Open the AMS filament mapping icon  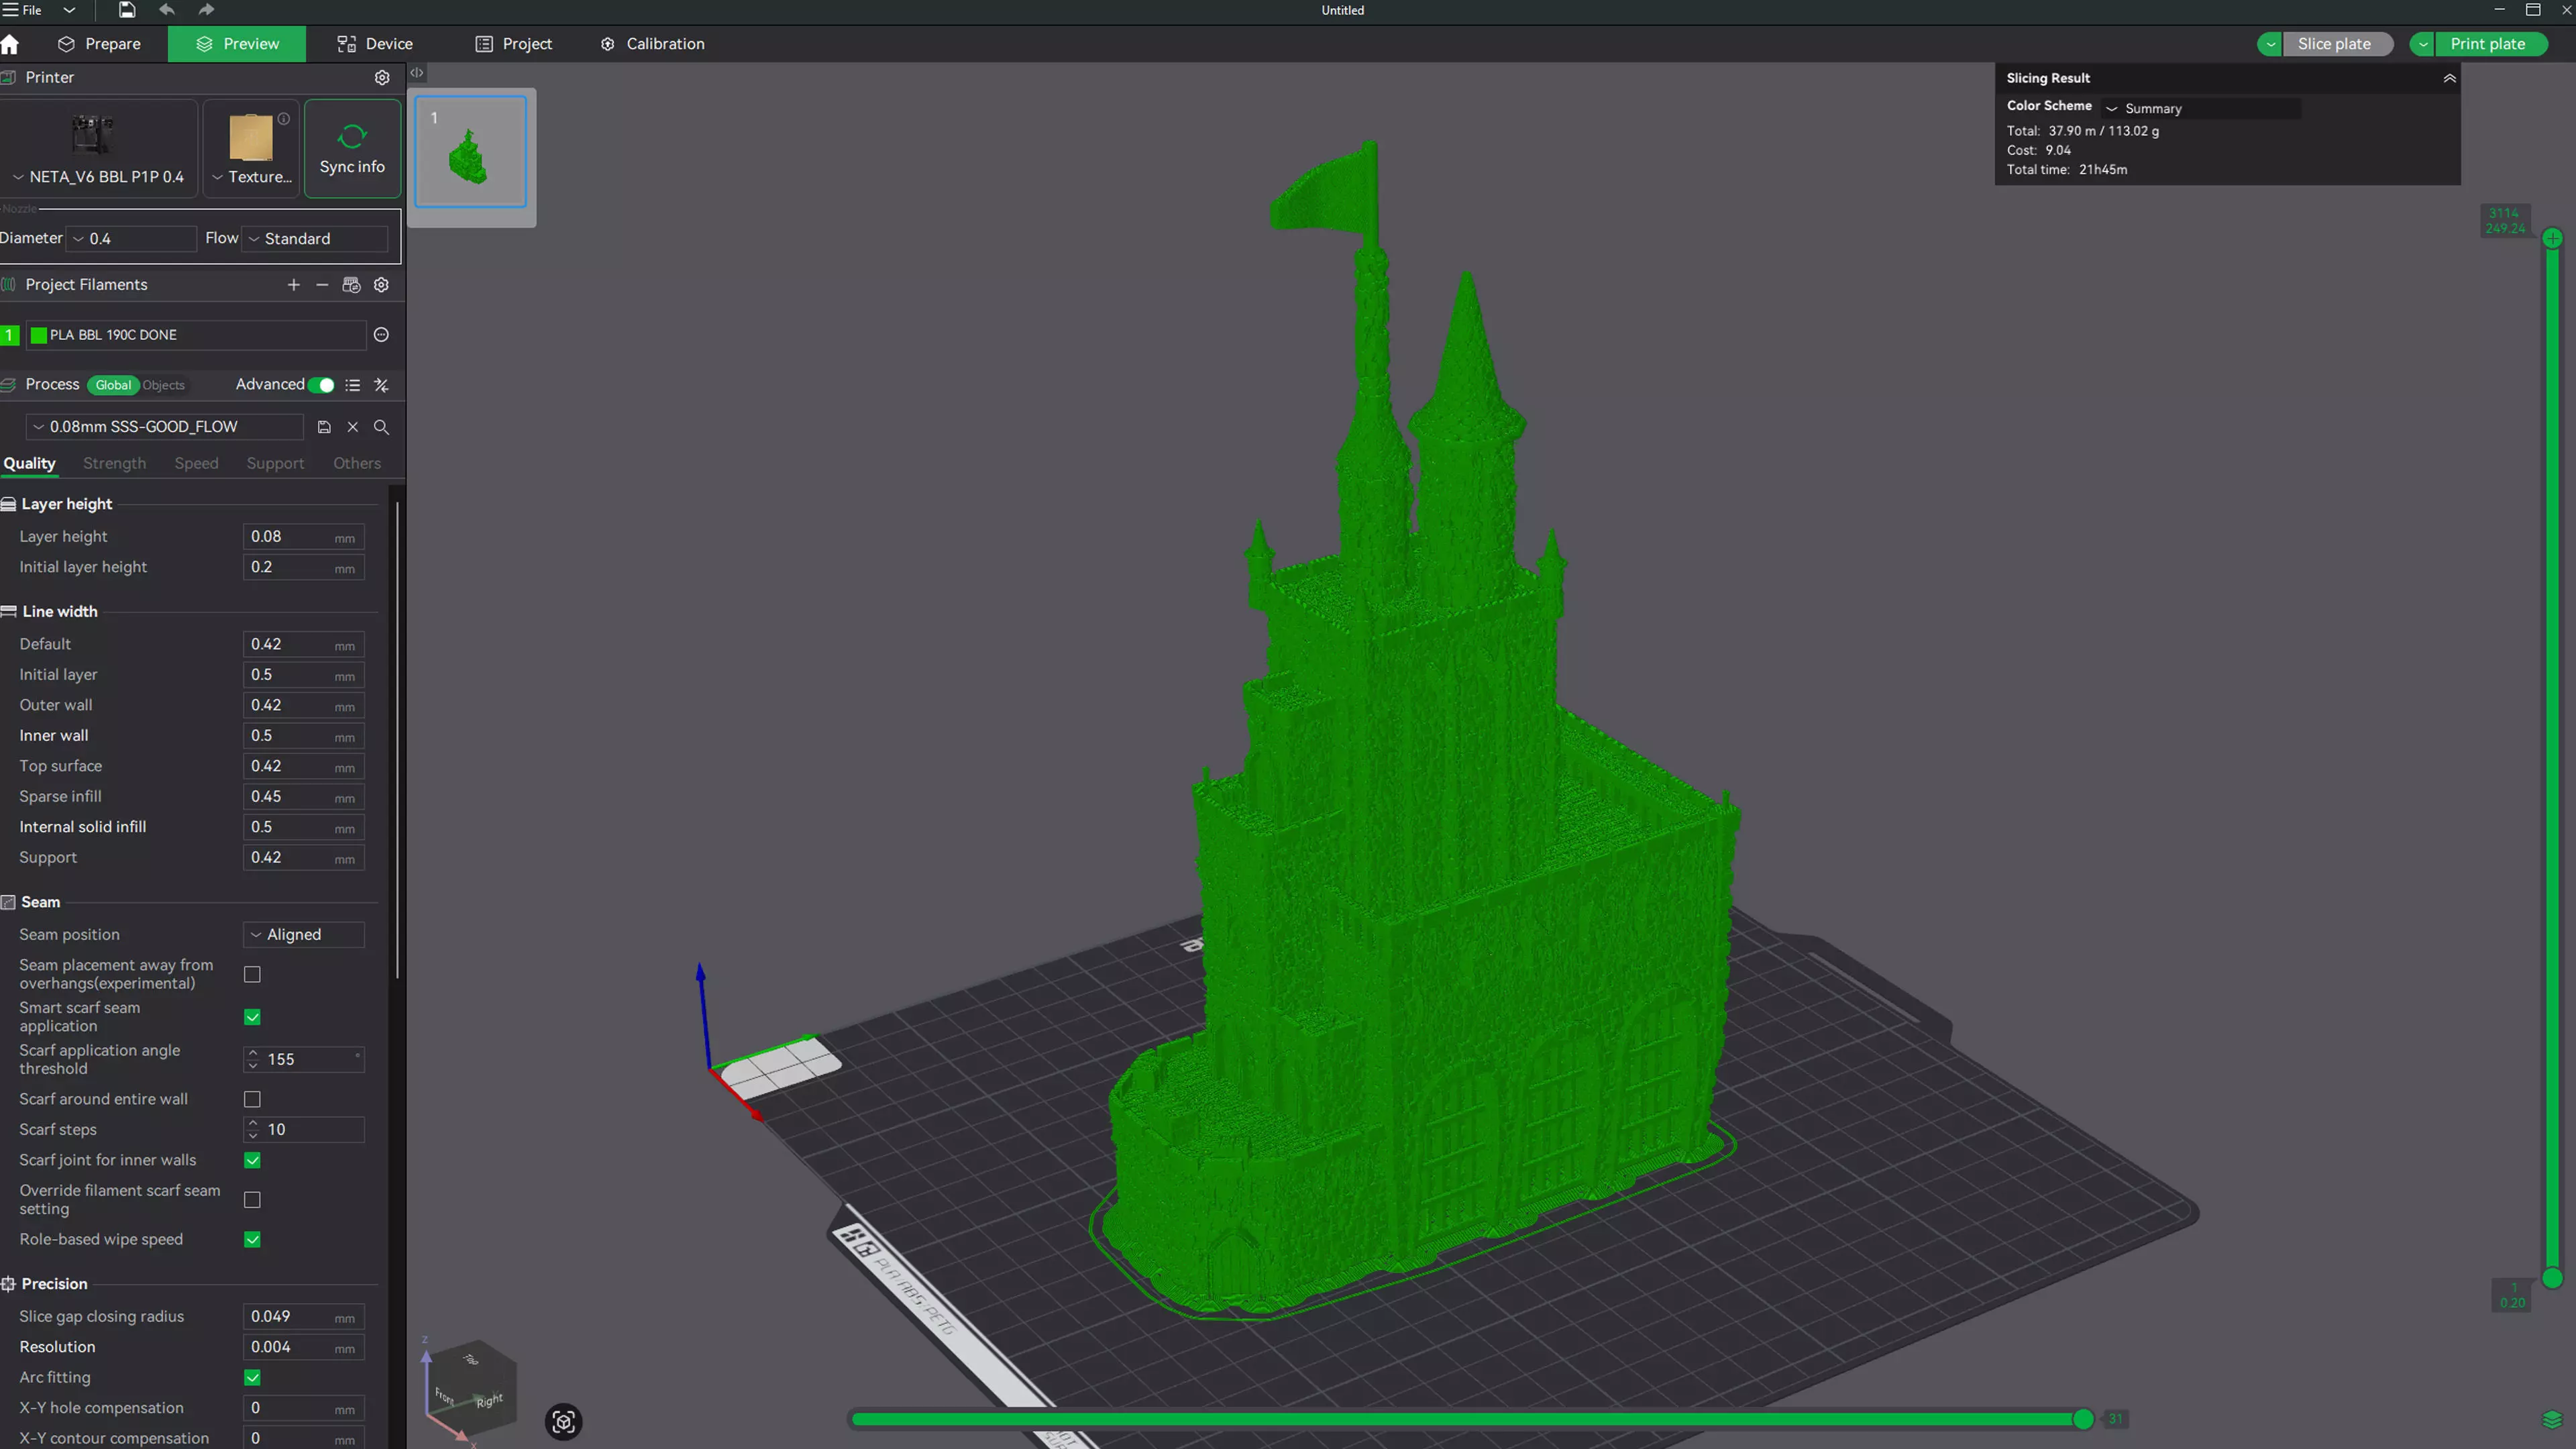(351, 285)
